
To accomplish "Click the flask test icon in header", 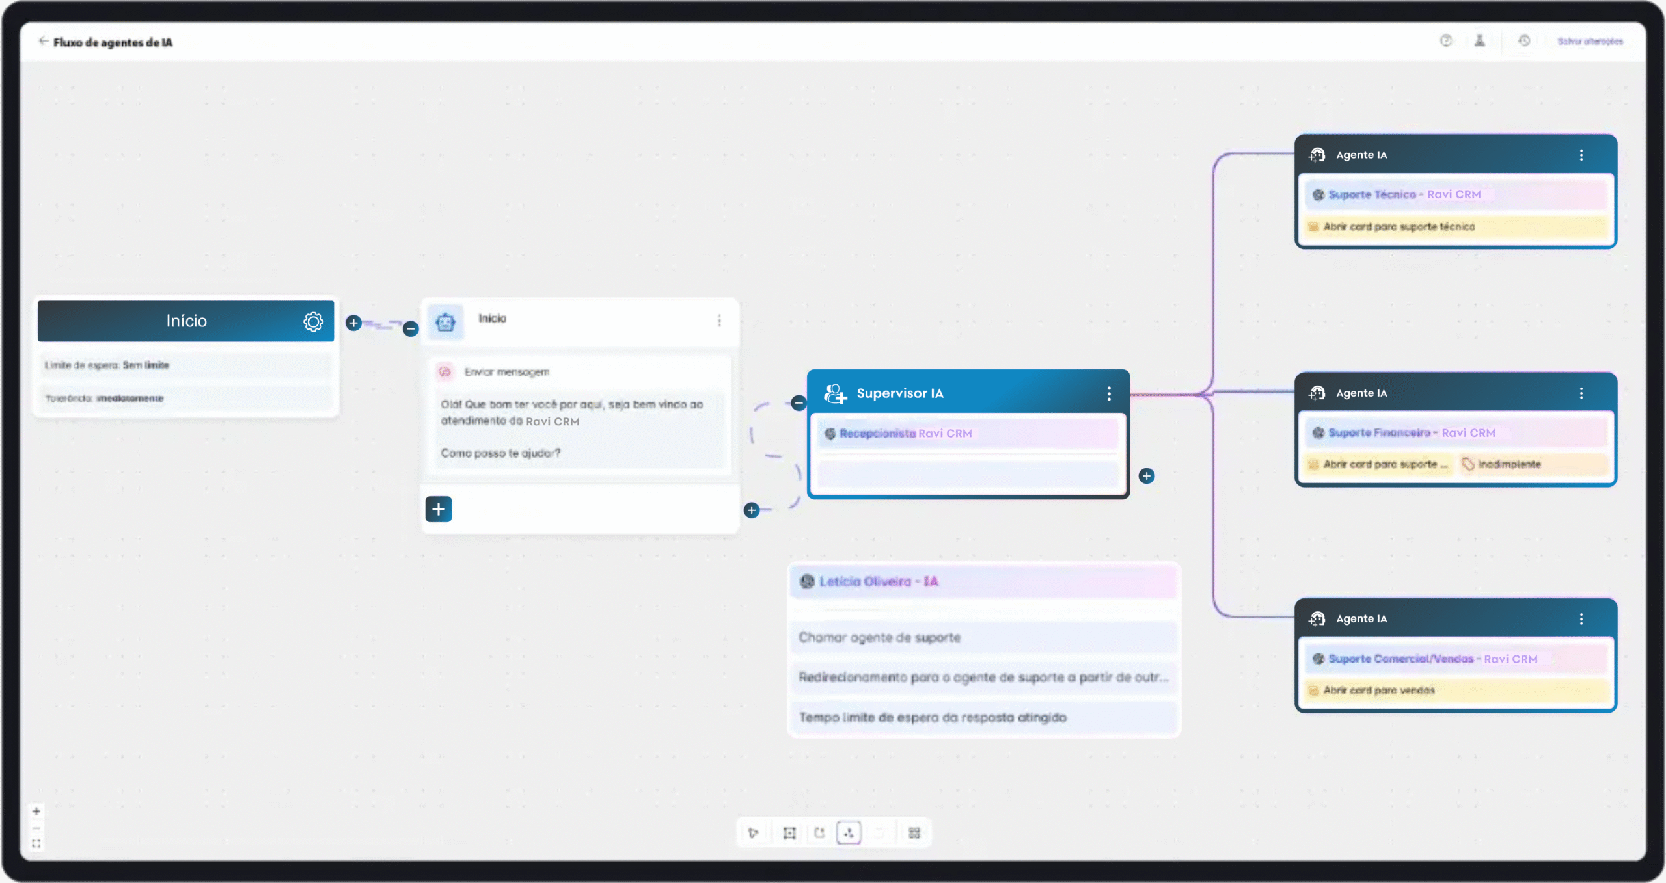I will [x=1479, y=41].
